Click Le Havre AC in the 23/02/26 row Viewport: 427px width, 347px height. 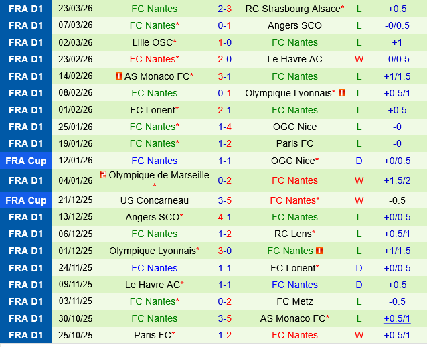click(x=294, y=59)
